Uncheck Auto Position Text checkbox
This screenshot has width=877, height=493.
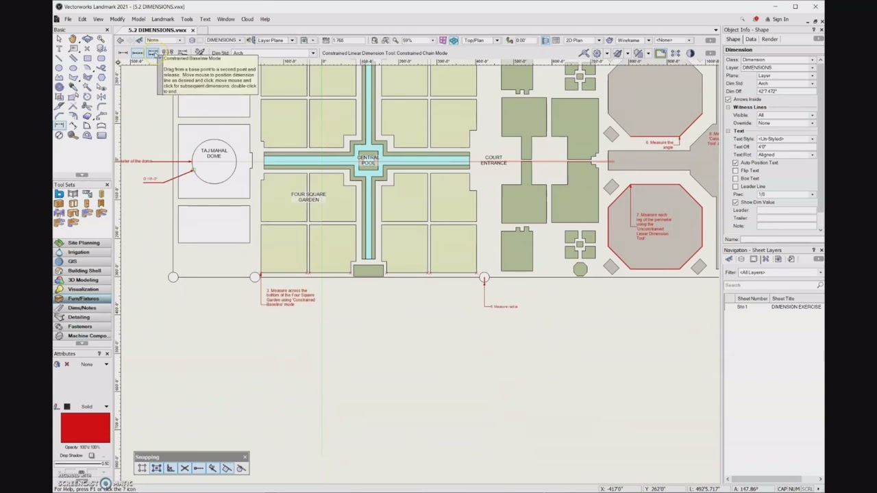(x=736, y=162)
